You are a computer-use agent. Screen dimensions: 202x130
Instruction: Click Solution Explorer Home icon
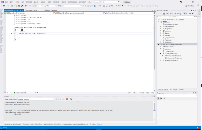coord(164,14)
